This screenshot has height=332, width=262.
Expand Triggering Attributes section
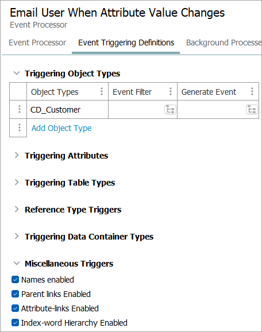tap(17, 155)
